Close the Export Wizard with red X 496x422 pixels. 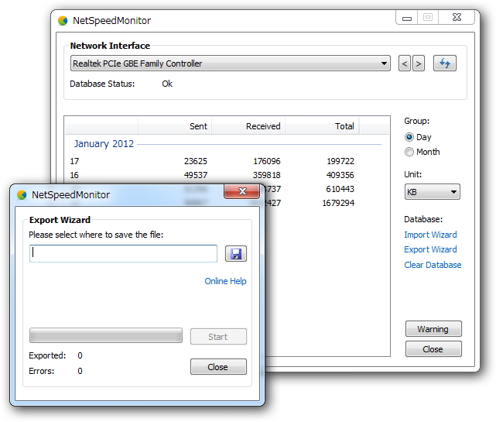242,191
